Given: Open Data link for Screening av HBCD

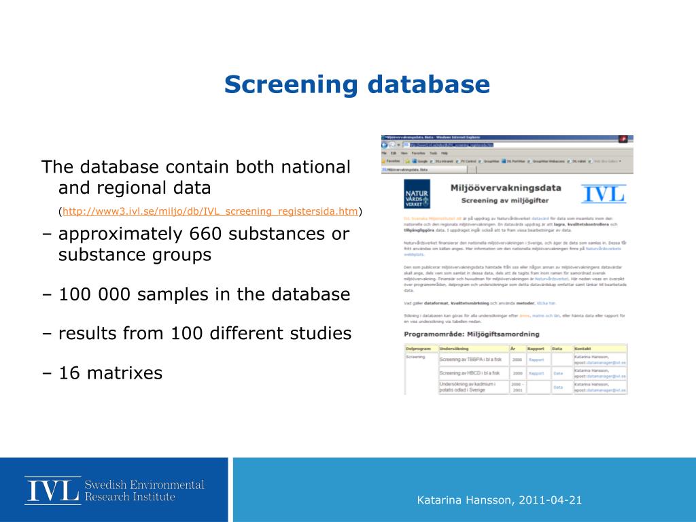Looking at the screenshot, I should (558, 373).
